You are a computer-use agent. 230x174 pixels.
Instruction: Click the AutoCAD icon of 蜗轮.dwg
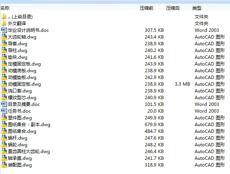[x=4, y=144]
